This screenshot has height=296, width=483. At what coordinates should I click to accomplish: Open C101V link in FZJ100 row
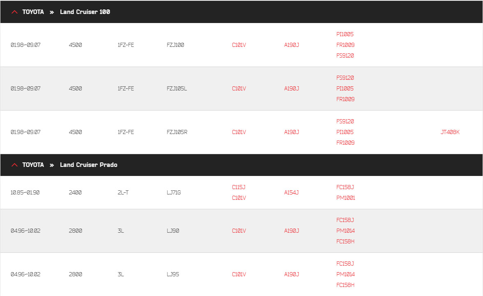239,45
